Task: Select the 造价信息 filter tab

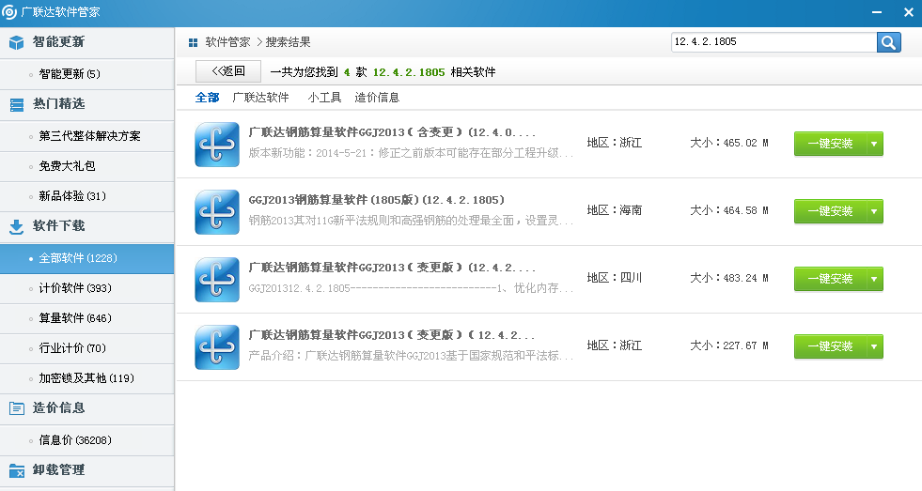Action: click(377, 98)
